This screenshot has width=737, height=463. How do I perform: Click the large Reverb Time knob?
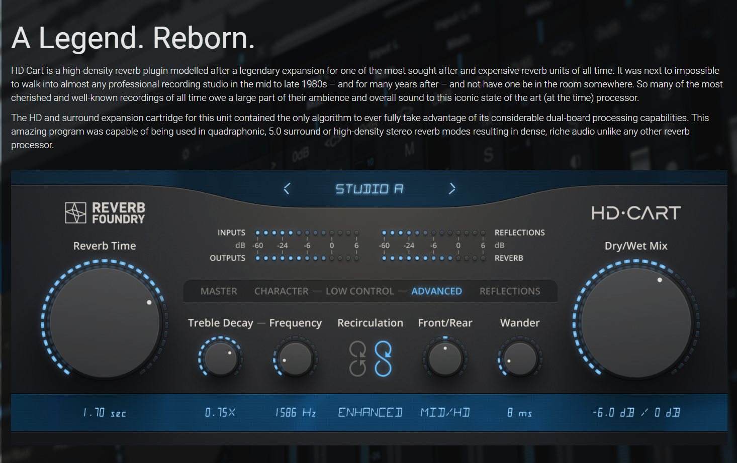click(105, 322)
